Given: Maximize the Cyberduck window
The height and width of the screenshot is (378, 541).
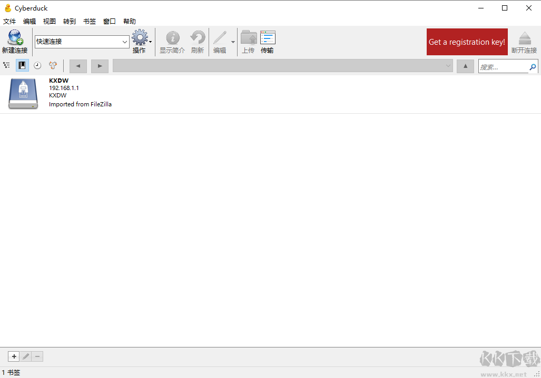Looking at the screenshot, I should click(x=505, y=8).
